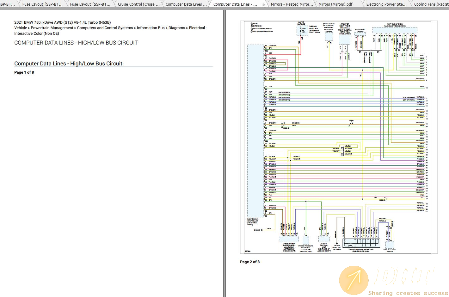Image resolution: width=449 pixels, height=297 pixels.
Task: Close the active Computer Data Lines tab
Action: tap(264, 4)
